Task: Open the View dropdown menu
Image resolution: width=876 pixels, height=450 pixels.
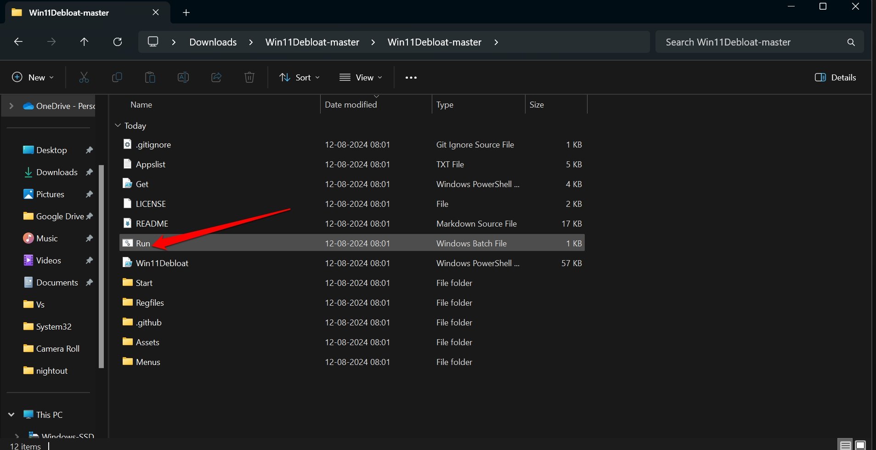Action: click(x=361, y=77)
